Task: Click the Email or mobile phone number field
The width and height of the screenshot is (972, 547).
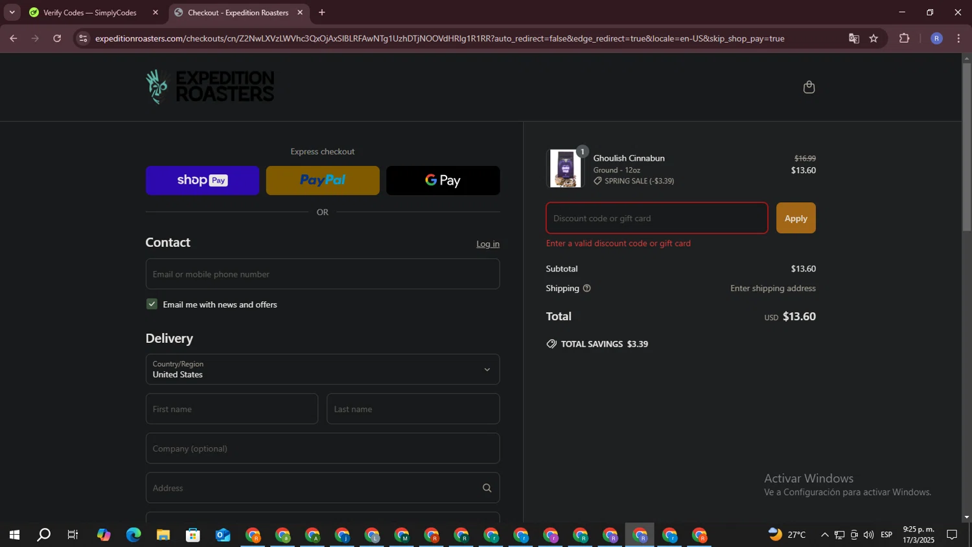Action: [x=323, y=274]
